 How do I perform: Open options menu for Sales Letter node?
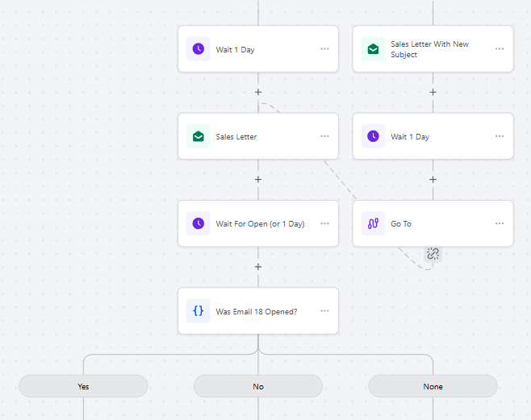pos(324,136)
